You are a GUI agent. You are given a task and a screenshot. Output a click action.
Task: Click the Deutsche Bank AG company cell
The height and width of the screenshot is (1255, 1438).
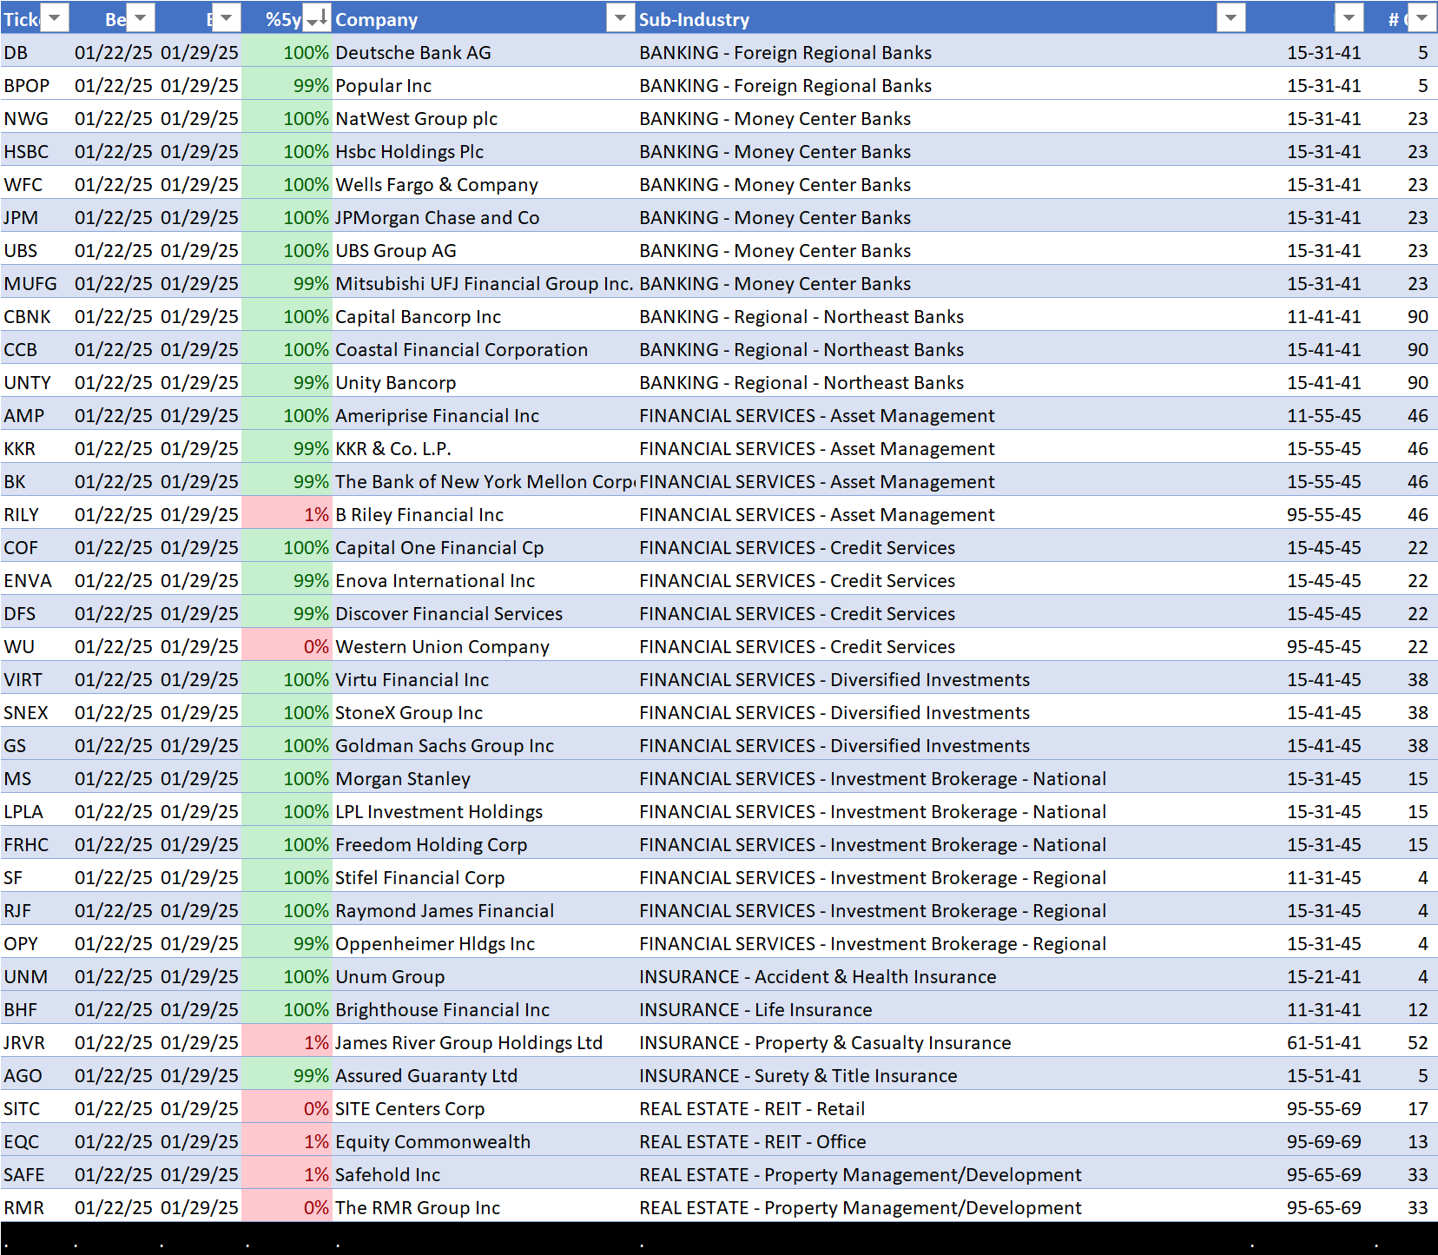(412, 53)
